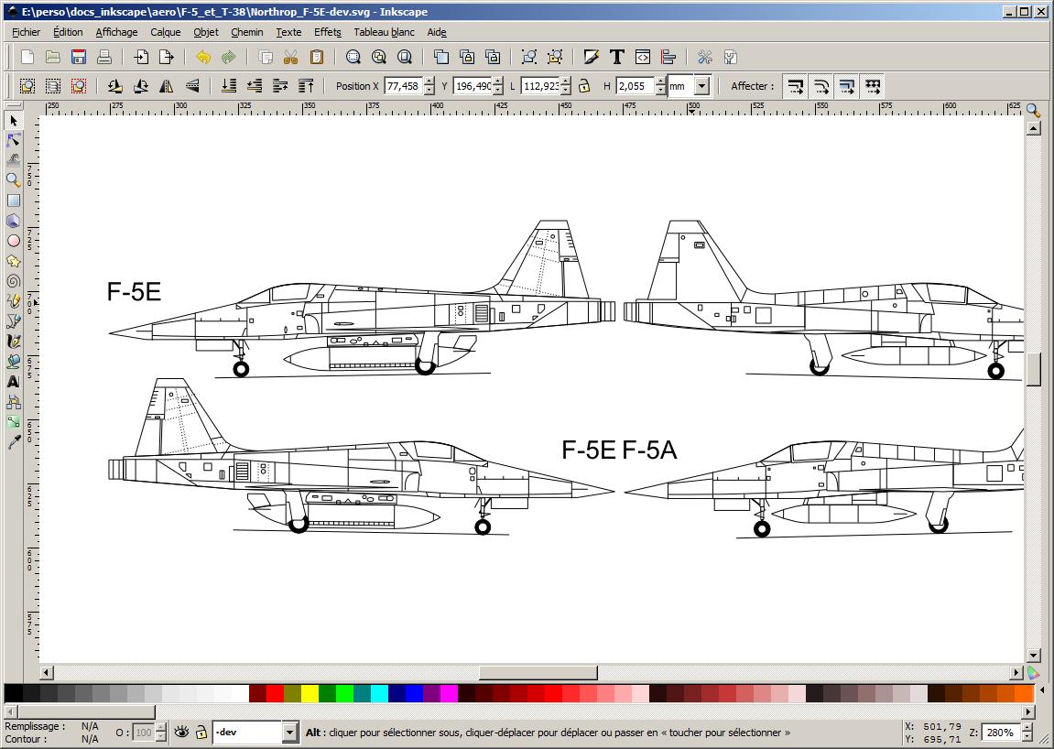The height and width of the screenshot is (749, 1054).
Task: Choose the Spiral drawing tool
Action: [14, 281]
